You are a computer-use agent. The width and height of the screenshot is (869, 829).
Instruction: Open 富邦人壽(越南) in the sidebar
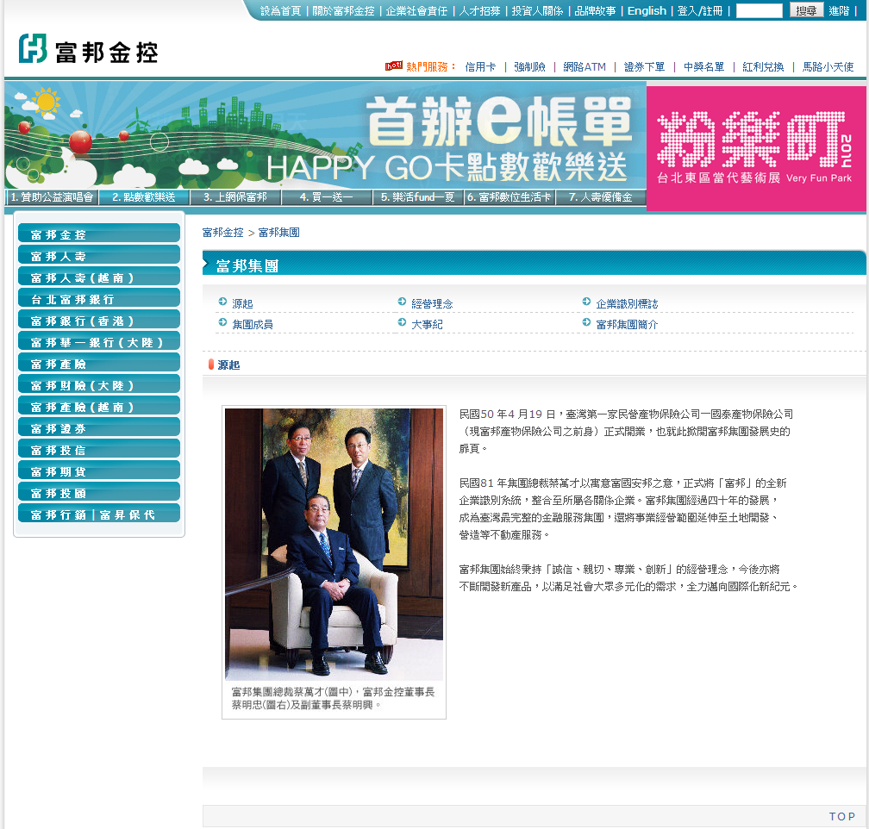tap(99, 277)
